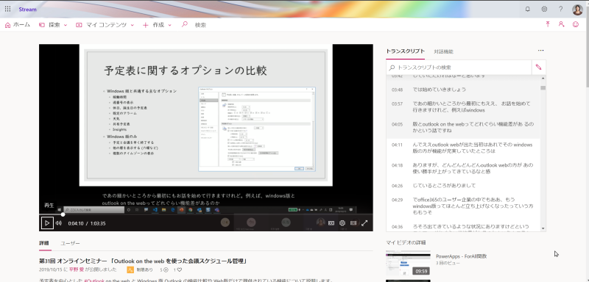Jump to transcript line at 04:29
Viewport: 589px width, 282px height.
click(x=463, y=206)
